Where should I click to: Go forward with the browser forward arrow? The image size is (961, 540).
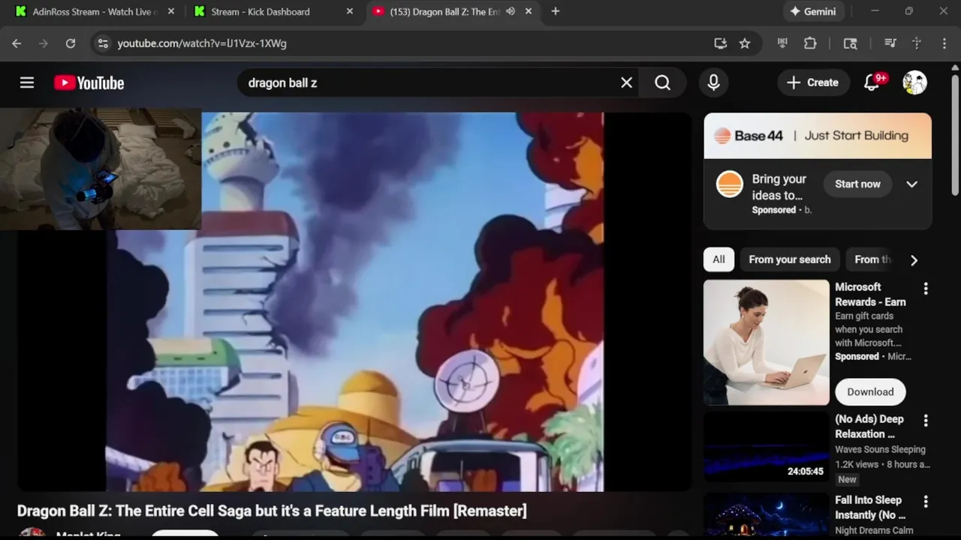44,43
